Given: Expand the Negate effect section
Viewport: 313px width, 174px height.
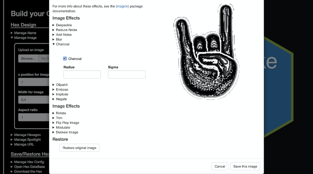Looking at the screenshot, I should [x=61, y=99].
